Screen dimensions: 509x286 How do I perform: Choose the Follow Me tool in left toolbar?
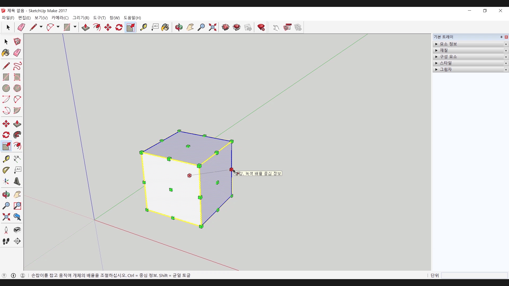click(x=17, y=135)
